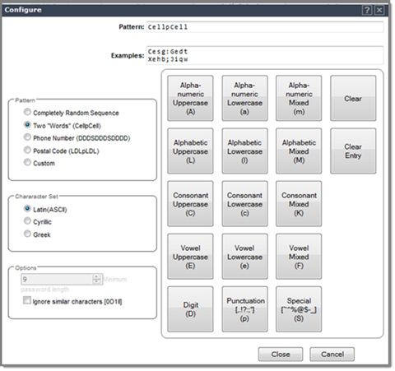Click the Cancel button
This screenshot has width=395, height=371.
coord(332,355)
